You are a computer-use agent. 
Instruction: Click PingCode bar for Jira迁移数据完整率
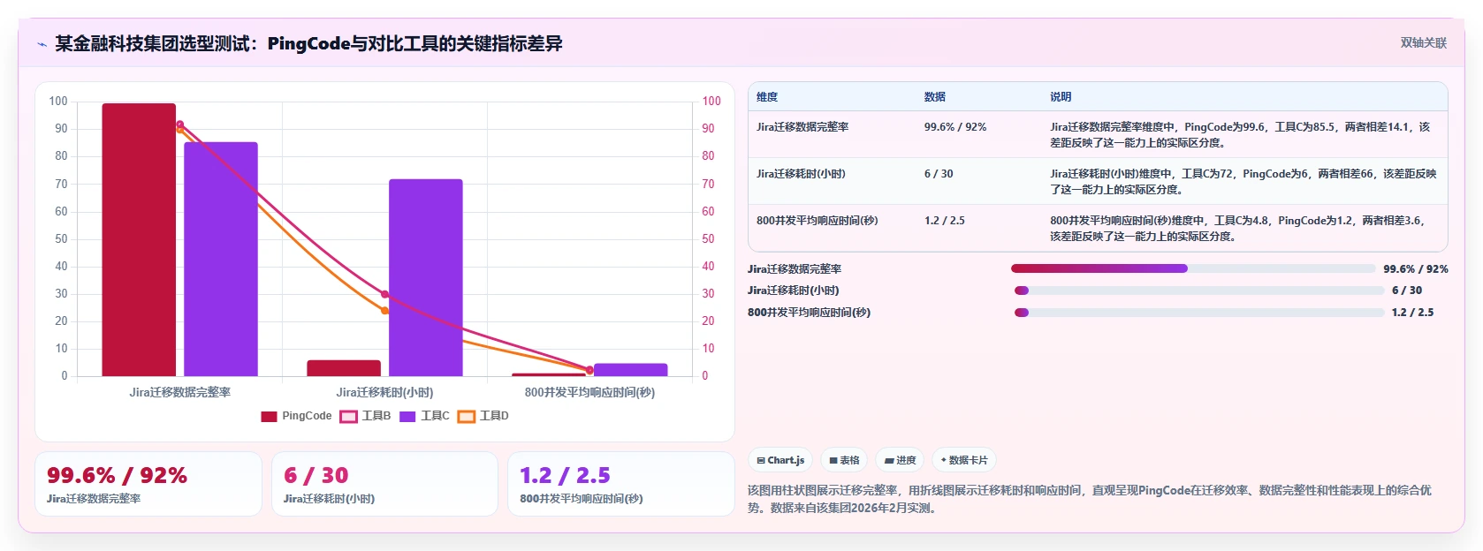139,239
